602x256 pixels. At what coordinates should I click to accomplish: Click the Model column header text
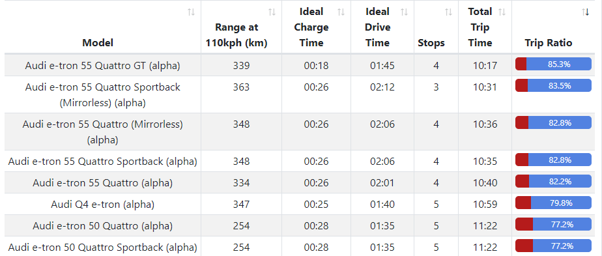98,43
